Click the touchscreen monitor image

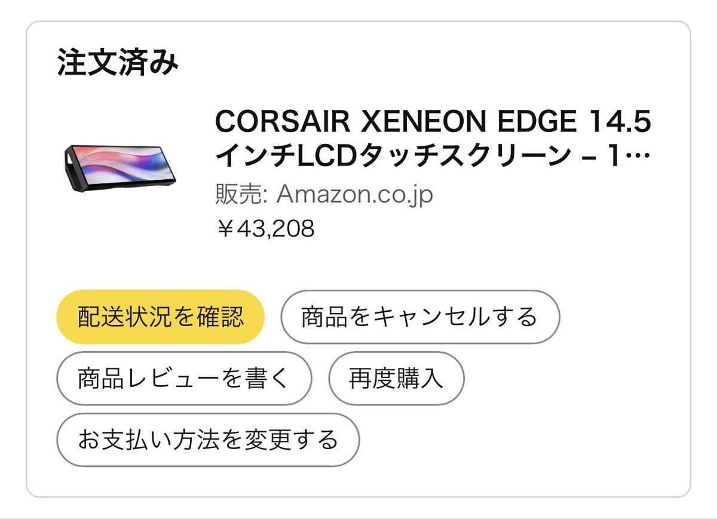(116, 166)
